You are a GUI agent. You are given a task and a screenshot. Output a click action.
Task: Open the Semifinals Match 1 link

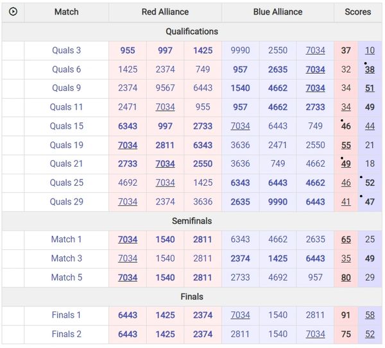tap(67, 239)
